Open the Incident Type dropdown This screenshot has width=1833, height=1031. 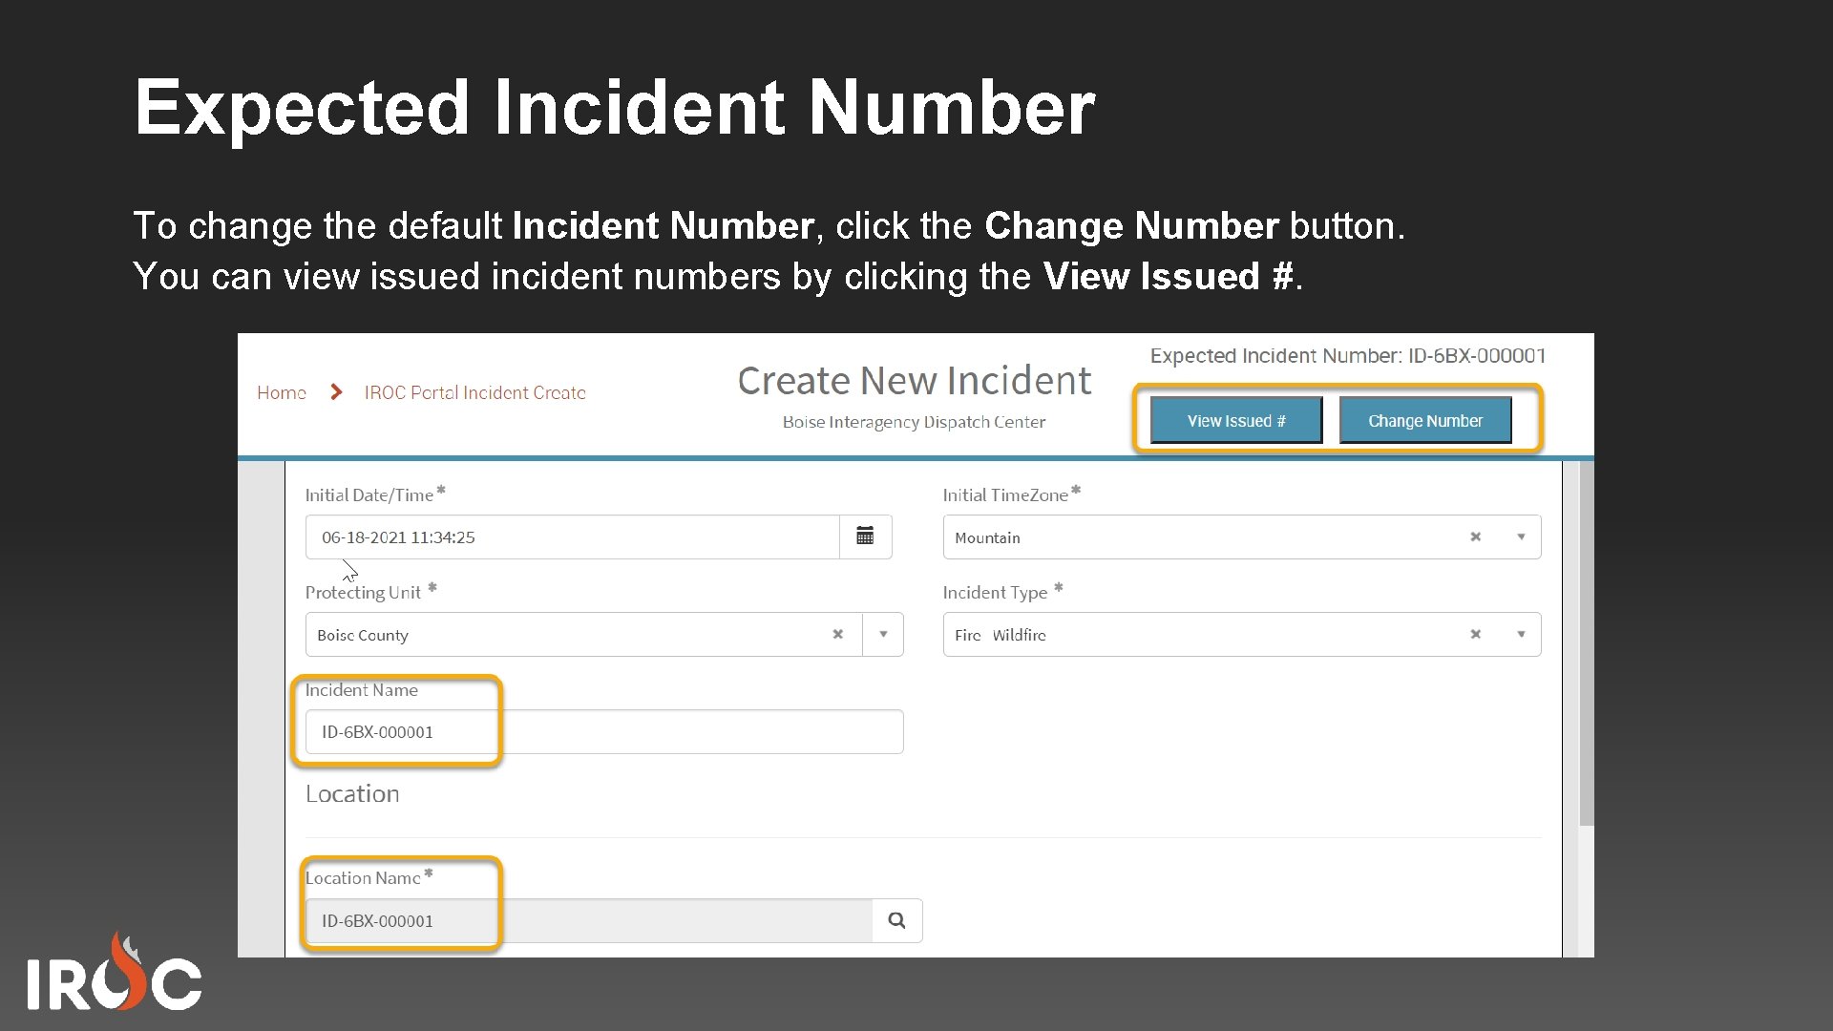pyautogui.click(x=1522, y=634)
